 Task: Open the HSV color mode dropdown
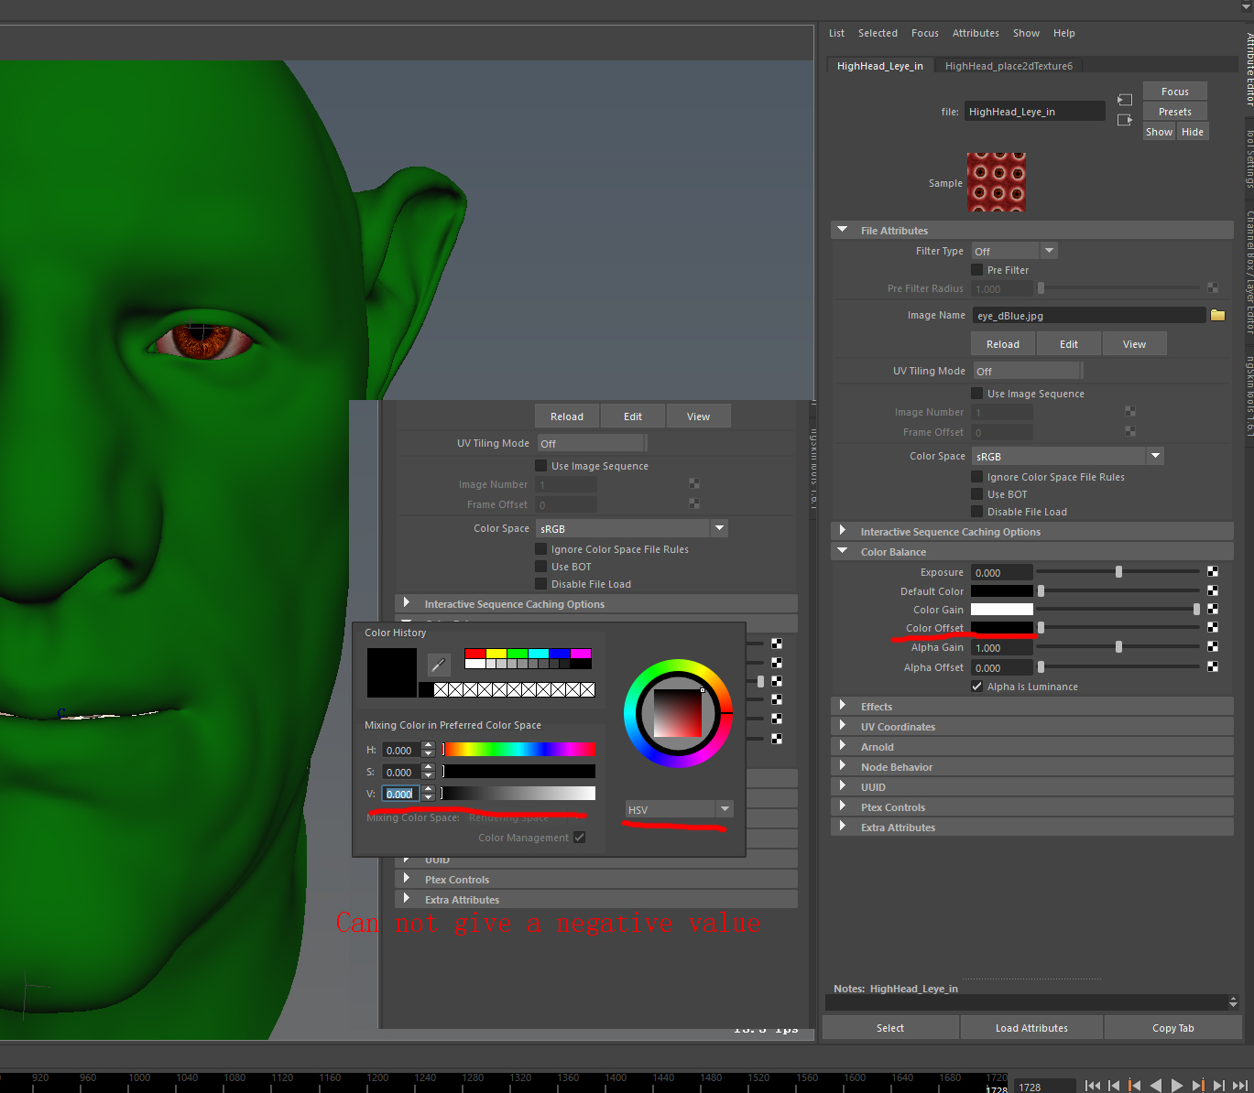tap(725, 808)
